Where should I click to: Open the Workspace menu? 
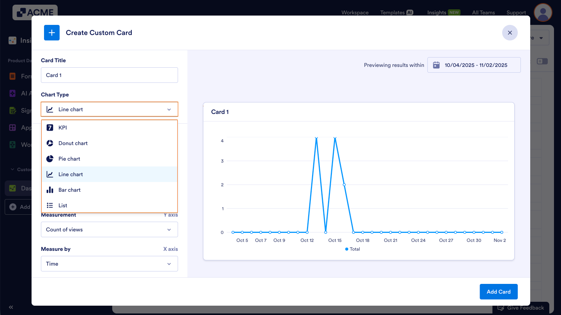point(355,12)
